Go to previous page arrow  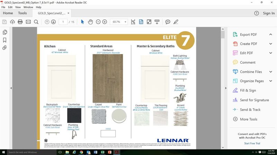pyautogui.click(x=47, y=22)
